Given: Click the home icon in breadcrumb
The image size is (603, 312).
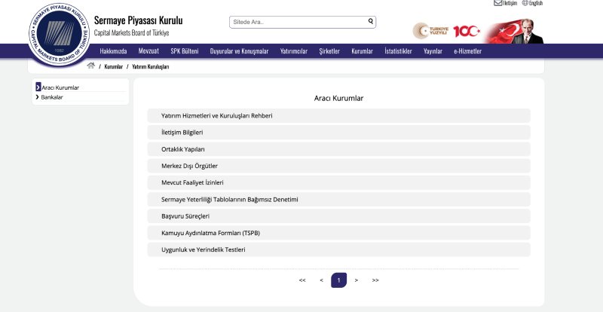Looking at the screenshot, I should point(90,66).
